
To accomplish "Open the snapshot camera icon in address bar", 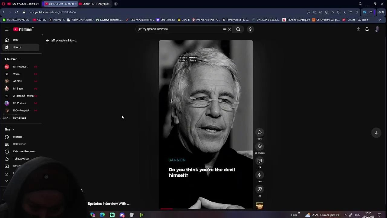I will point(320,12).
